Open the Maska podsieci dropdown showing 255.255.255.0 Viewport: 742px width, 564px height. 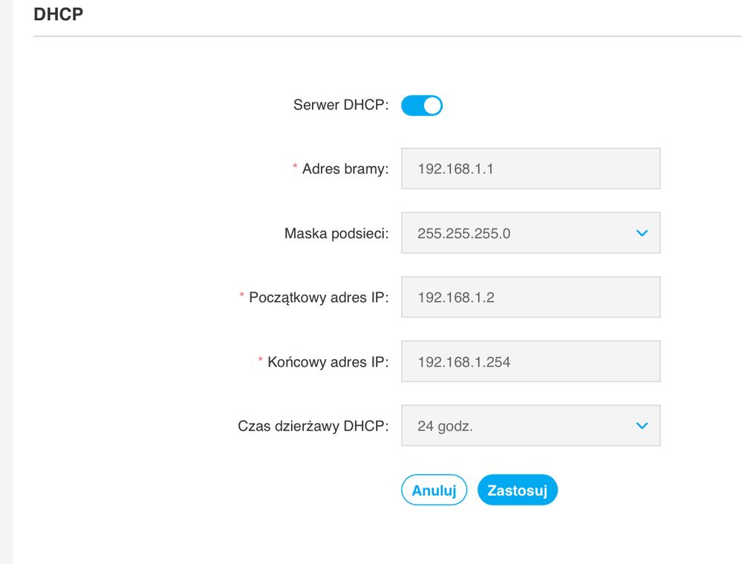click(x=520, y=233)
